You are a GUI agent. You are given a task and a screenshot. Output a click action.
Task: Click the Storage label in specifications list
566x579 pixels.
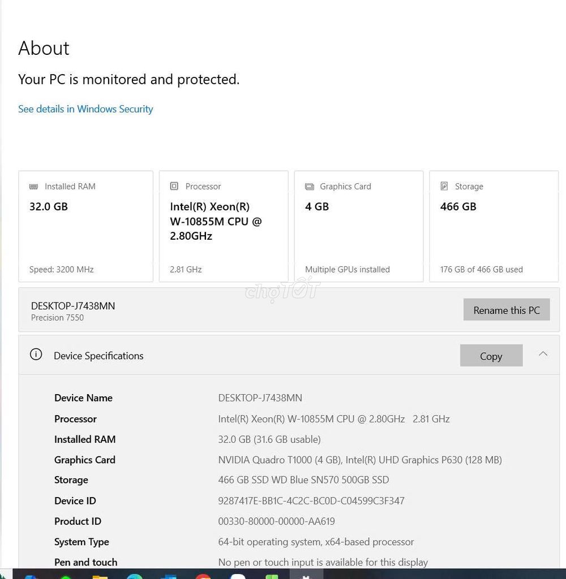pyautogui.click(x=71, y=479)
